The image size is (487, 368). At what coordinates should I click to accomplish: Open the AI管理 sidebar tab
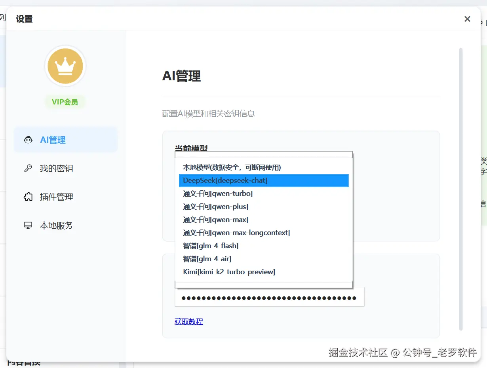point(66,140)
